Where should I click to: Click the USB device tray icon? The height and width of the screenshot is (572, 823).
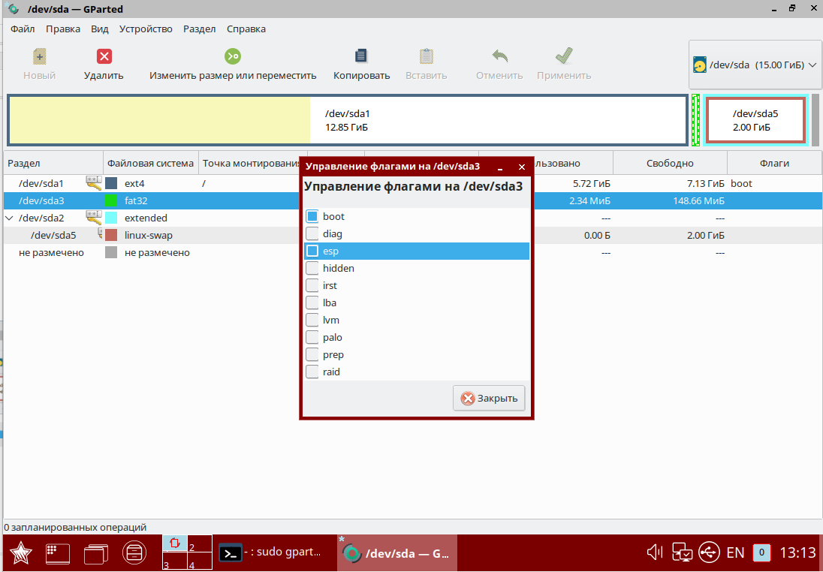coord(709,553)
